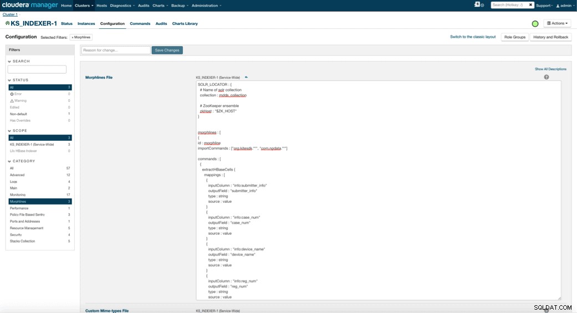577x313 pixels.
Task: Filter scope KS_INDEXER-1 (Service-Wide)
Action: [x=40, y=144]
